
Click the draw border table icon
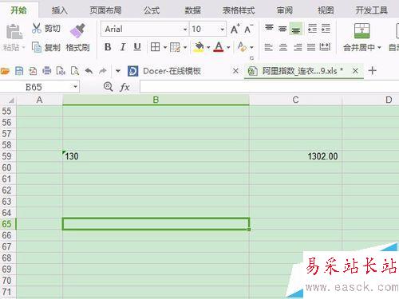pyautogui.click(x=175, y=47)
